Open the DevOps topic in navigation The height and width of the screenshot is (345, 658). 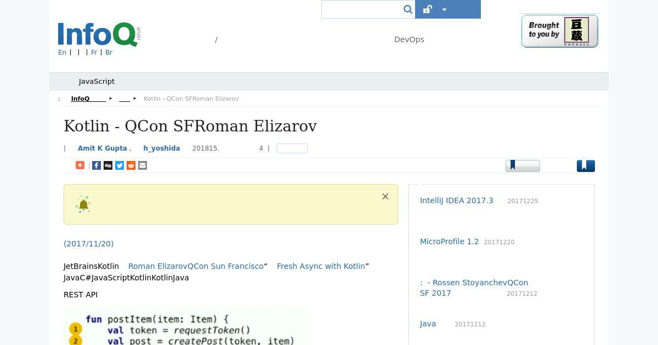(x=409, y=39)
